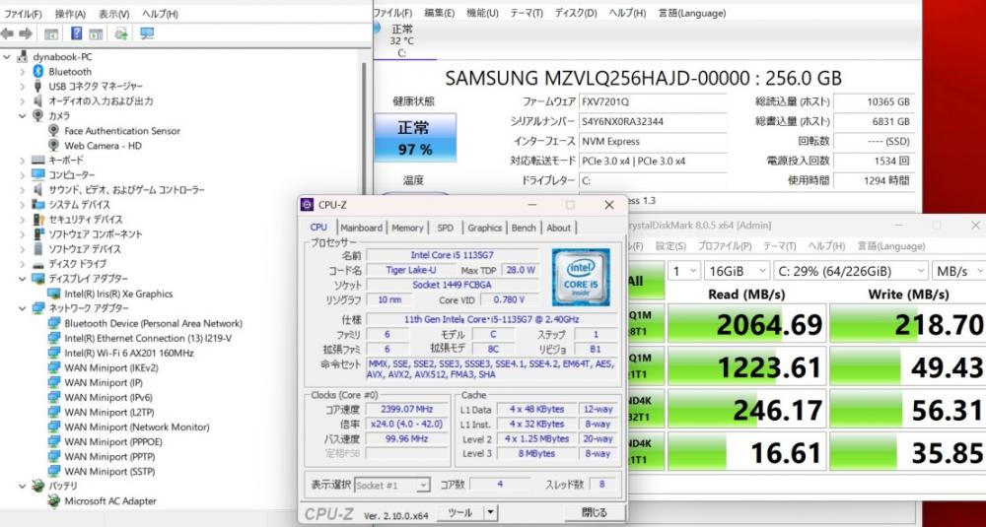Open 表示(V) menu in Device Manager
Screen dimensions: 986x527
[x=113, y=14]
